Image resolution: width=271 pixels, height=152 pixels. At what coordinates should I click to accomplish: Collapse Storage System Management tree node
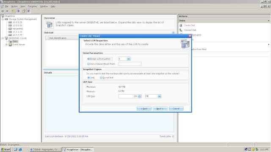[x=3, y=19]
